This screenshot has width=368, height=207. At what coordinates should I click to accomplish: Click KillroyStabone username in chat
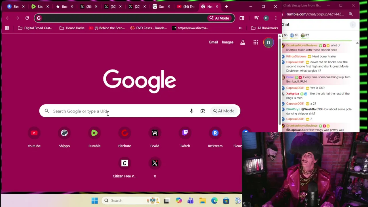click(x=296, y=56)
